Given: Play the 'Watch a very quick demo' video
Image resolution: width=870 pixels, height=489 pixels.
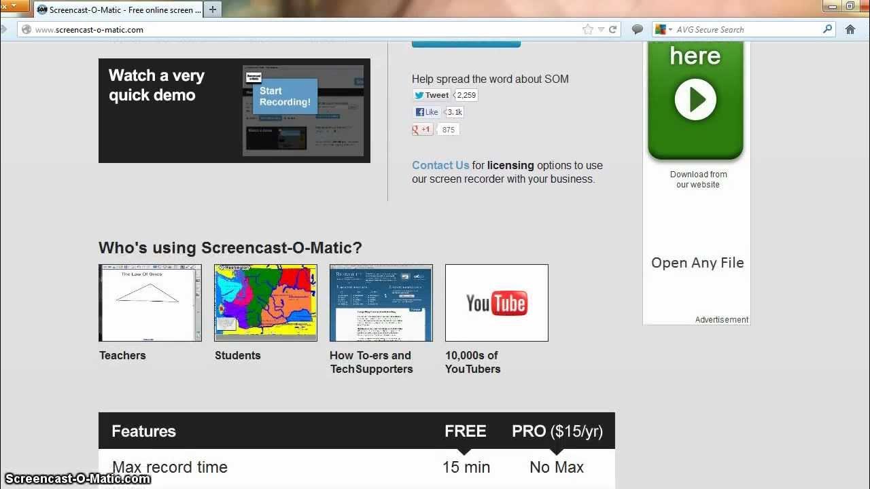Looking at the screenshot, I should click(x=234, y=111).
